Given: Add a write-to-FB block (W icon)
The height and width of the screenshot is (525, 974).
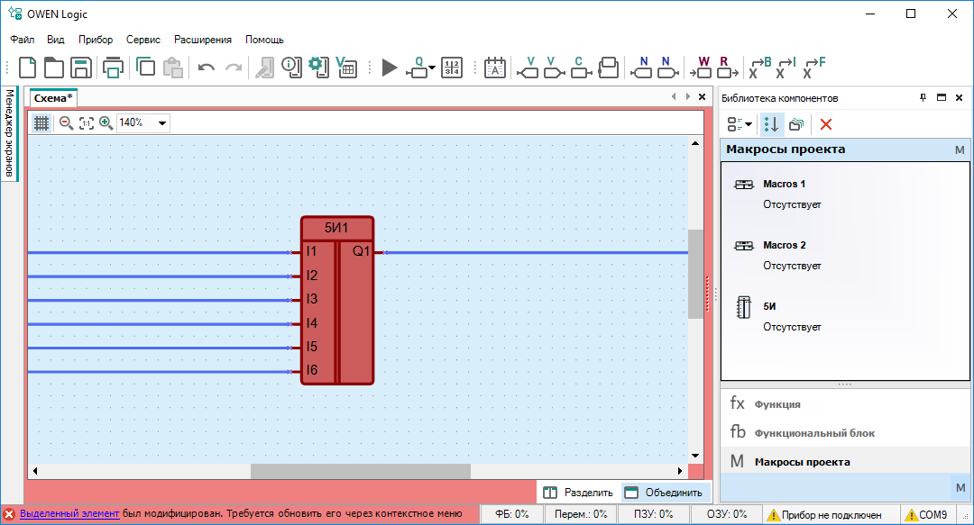Looking at the screenshot, I should (703, 68).
